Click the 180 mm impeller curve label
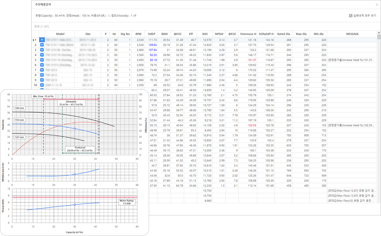 pyautogui.click(x=19, y=108)
